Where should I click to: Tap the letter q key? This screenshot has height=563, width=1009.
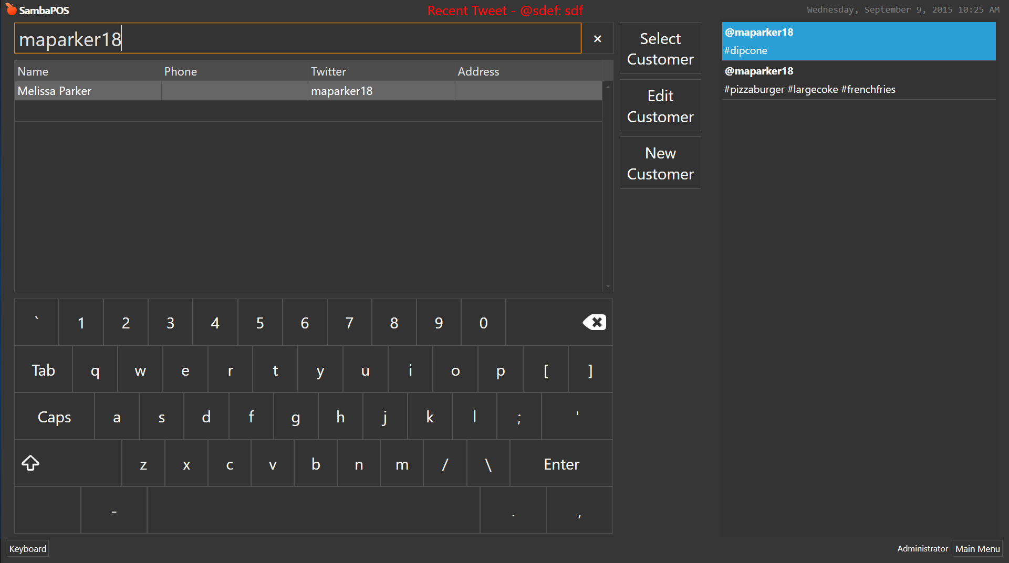point(95,370)
